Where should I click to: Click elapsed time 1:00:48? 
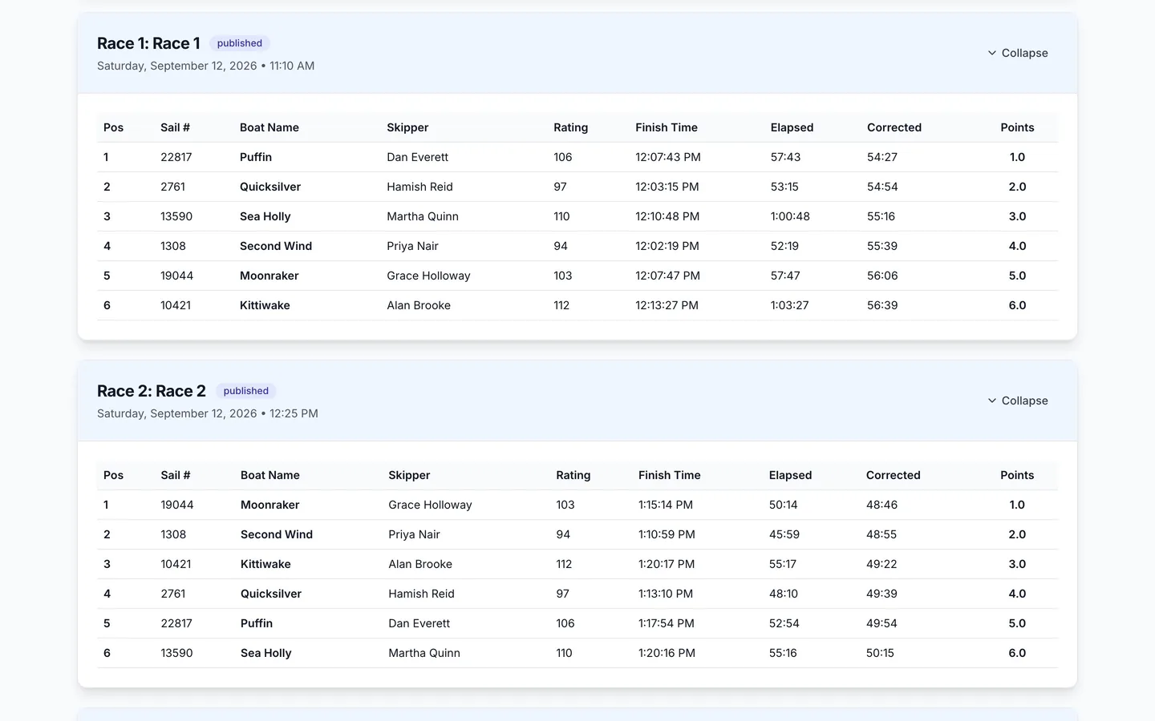790,216
